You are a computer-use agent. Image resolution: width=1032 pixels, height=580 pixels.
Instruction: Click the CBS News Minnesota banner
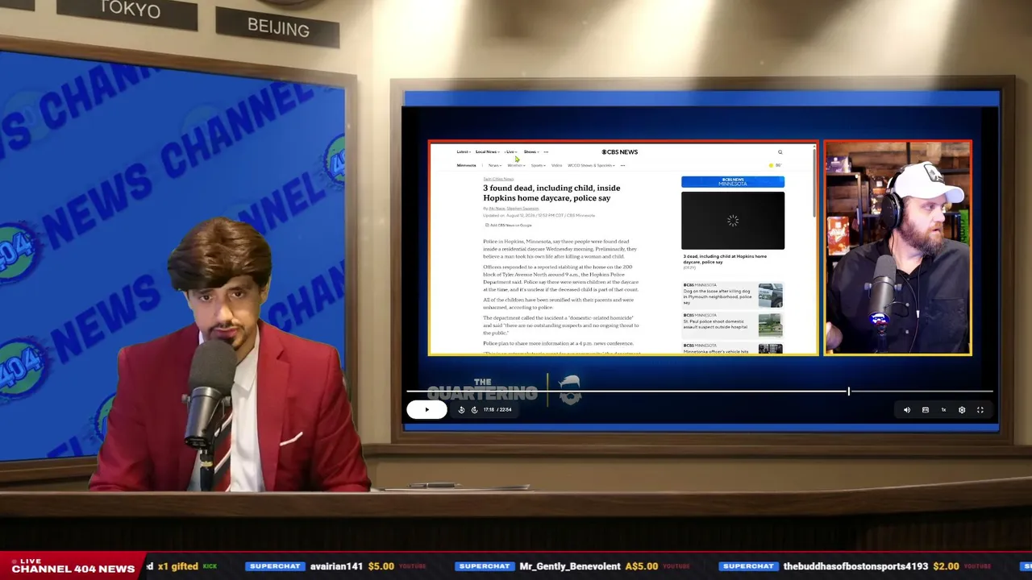point(733,182)
